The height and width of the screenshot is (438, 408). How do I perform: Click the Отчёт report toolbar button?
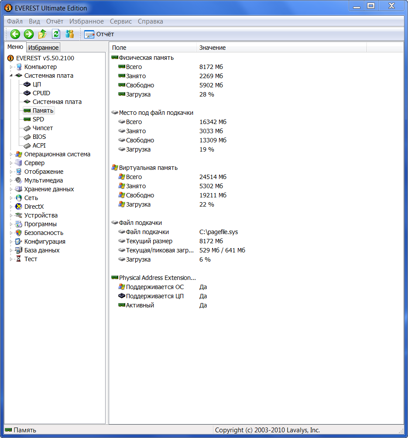[99, 34]
